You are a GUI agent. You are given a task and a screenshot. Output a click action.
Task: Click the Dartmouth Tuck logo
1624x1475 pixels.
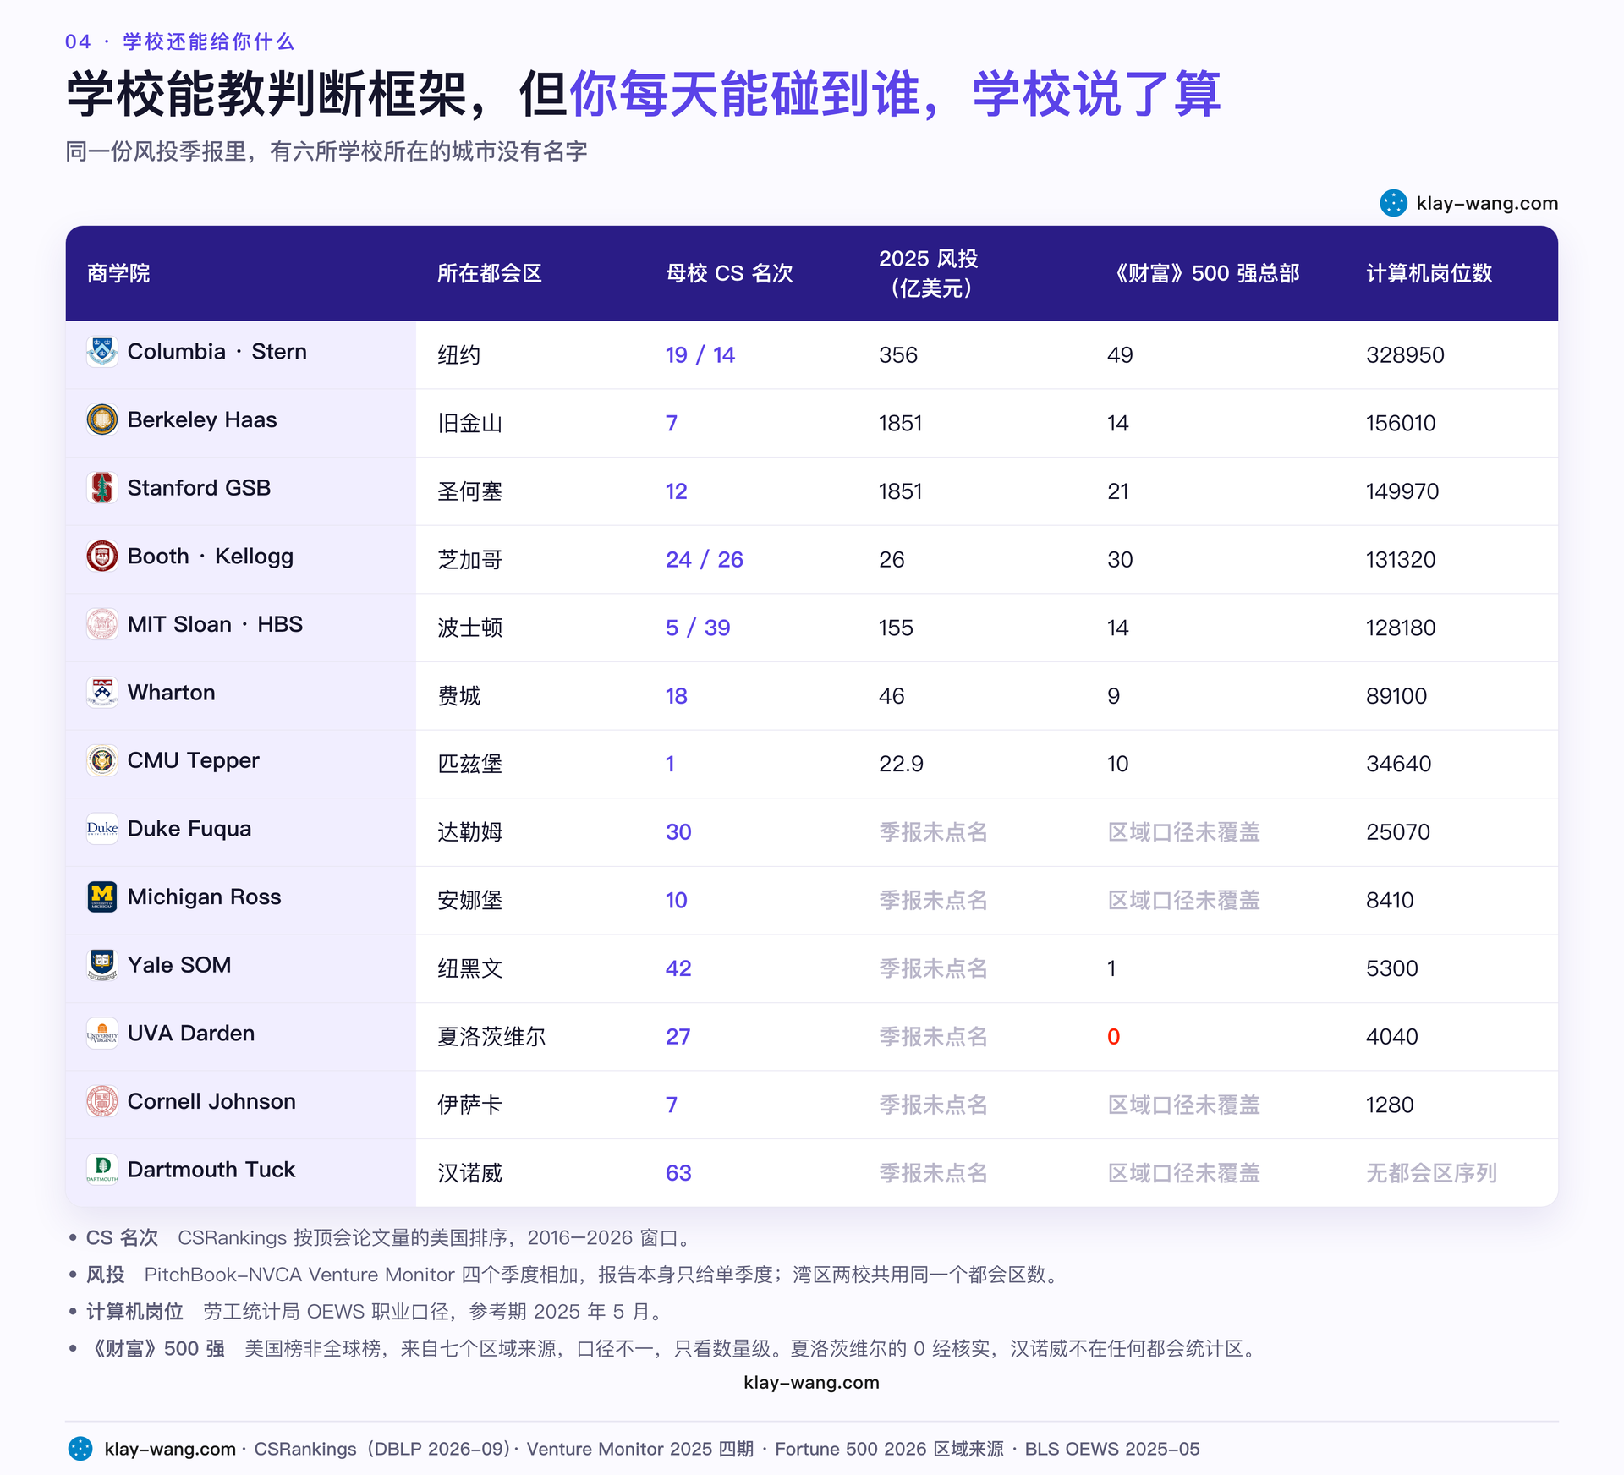pyautogui.click(x=102, y=1170)
